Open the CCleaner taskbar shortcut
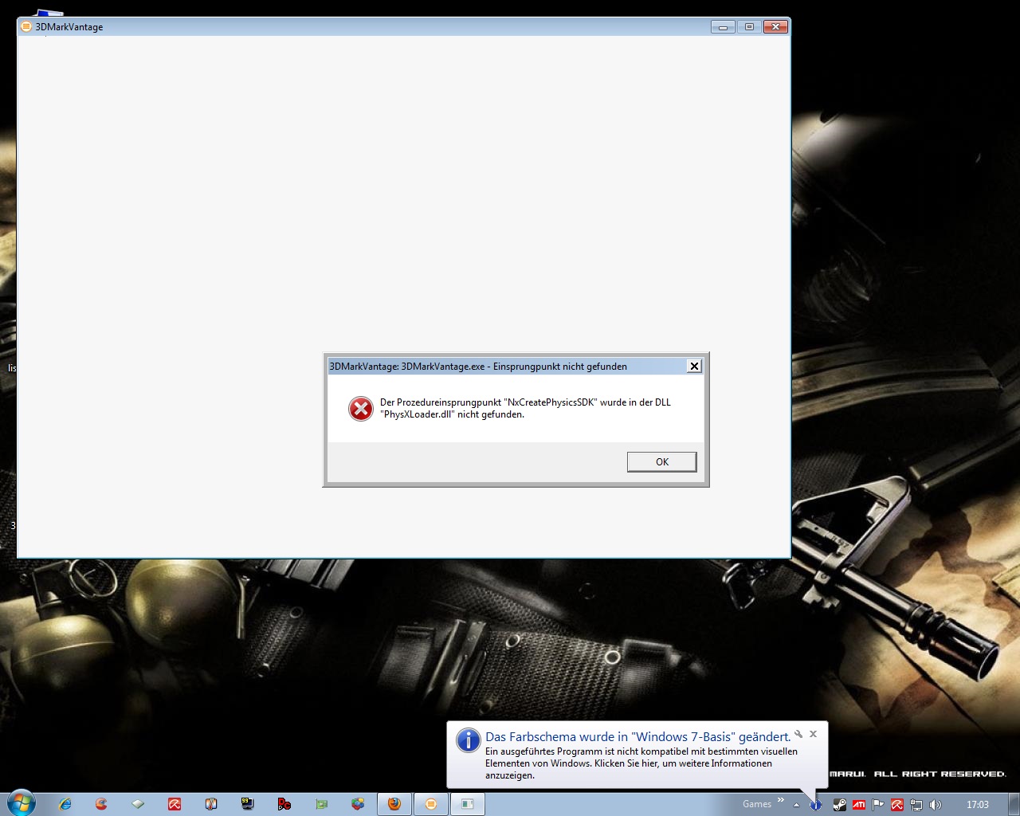 [101, 804]
